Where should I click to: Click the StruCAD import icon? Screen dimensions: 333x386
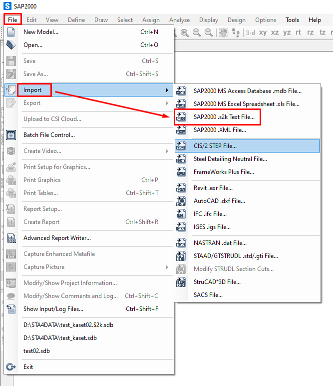pyautogui.click(x=181, y=282)
